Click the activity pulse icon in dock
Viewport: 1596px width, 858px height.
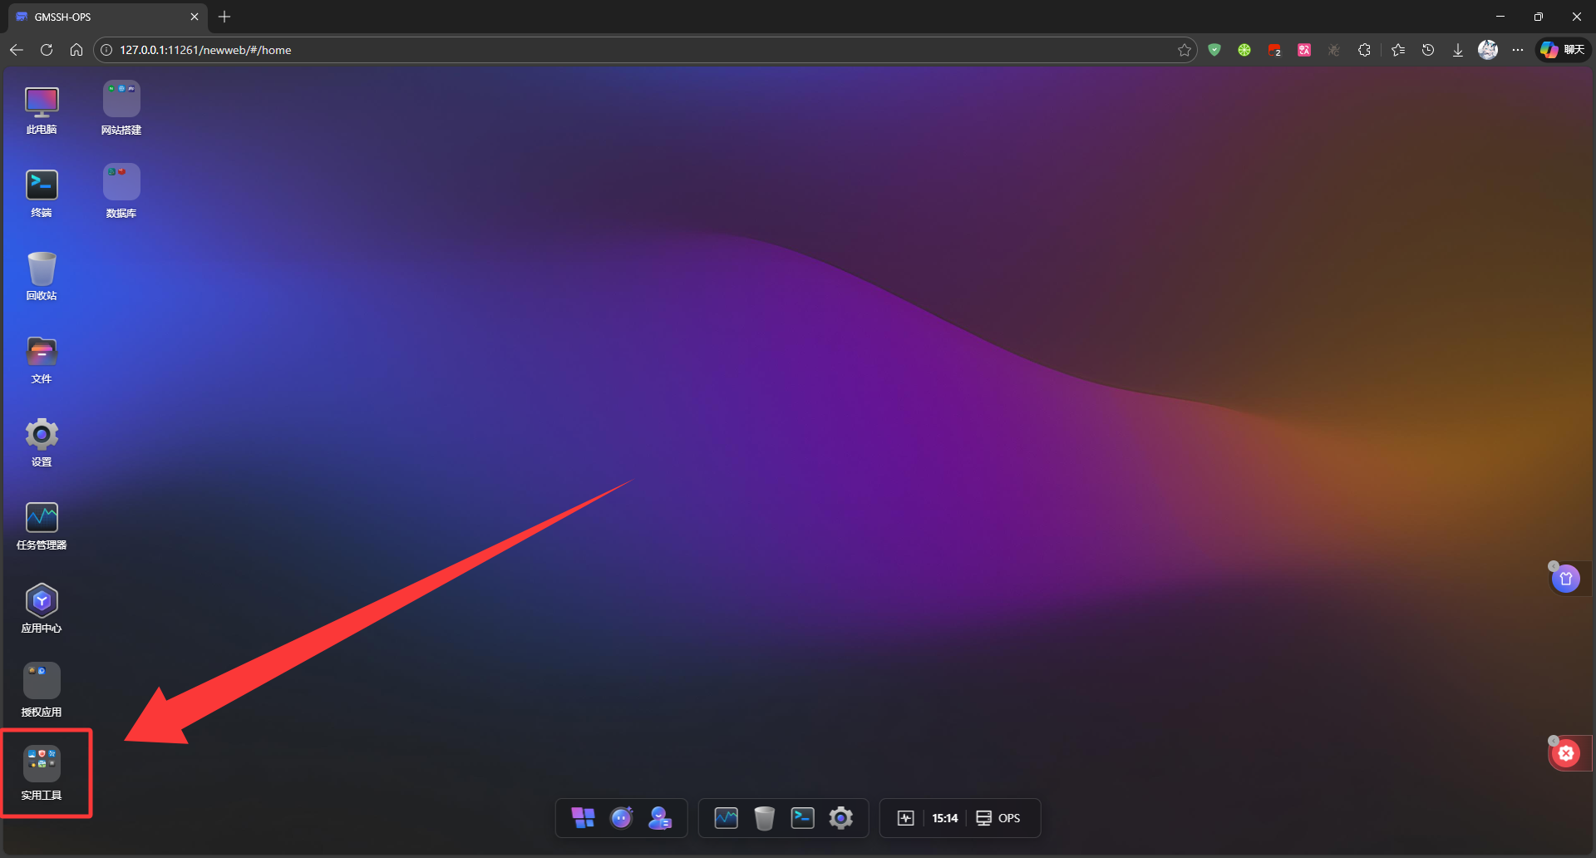[906, 818]
